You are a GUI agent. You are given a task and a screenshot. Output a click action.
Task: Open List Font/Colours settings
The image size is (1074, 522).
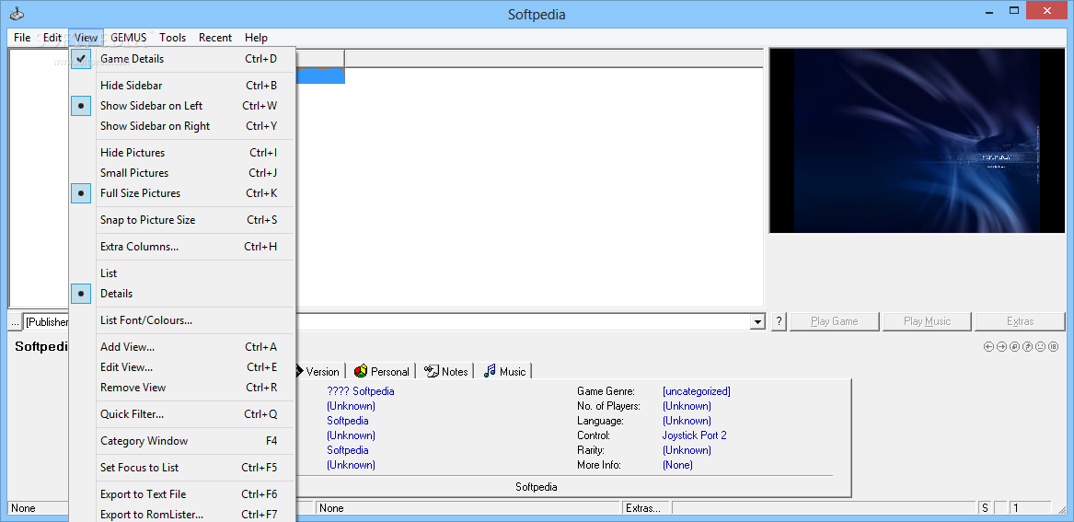(183, 319)
